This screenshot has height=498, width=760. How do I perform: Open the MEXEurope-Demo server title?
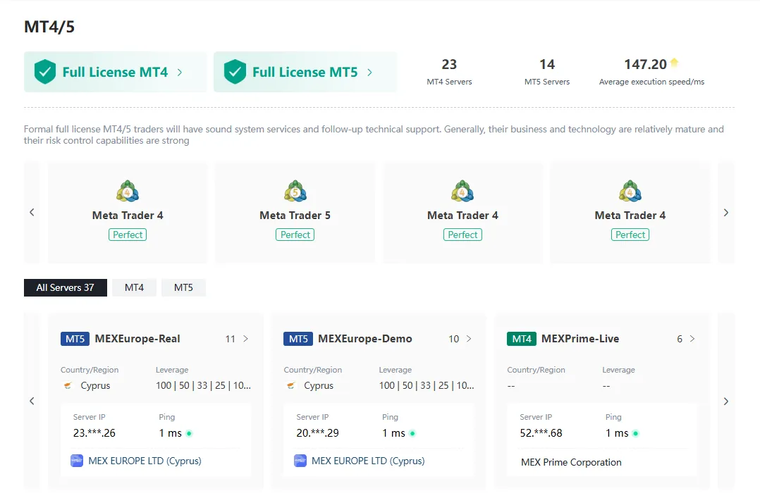coord(365,339)
